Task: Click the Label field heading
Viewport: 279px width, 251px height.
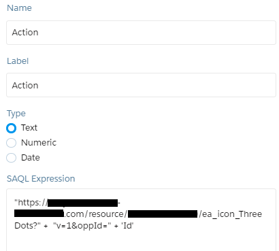Action: click(18, 61)
